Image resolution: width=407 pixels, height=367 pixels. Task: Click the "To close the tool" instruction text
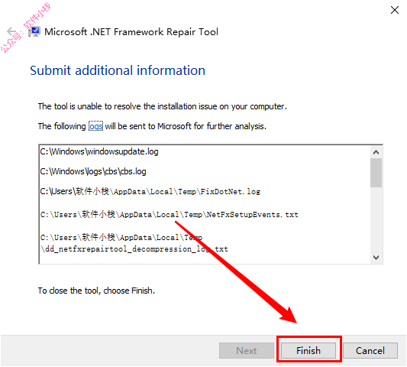tap(96, 291)
